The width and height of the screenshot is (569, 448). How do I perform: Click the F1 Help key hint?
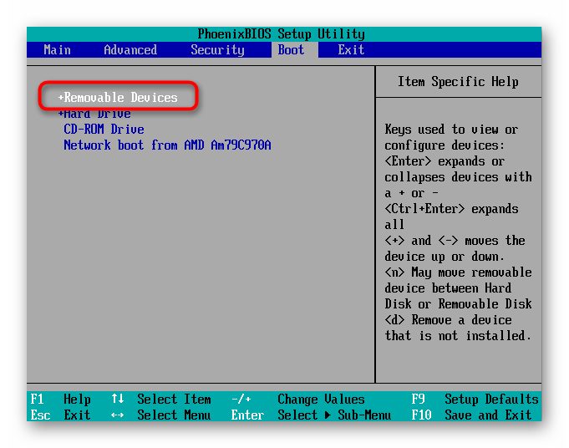tap(61, 400)
